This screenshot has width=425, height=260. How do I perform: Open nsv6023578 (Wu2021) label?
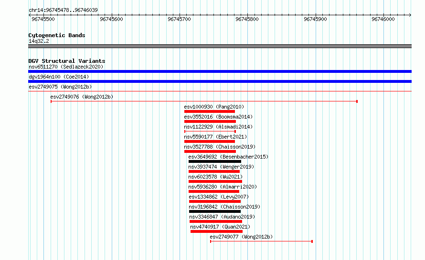coord(215,177)
